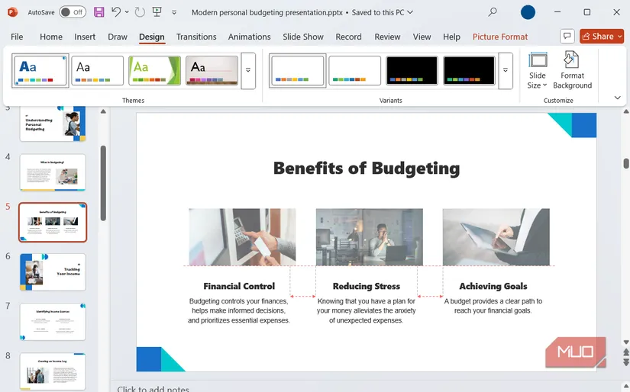Start presentation from beginning icon
630x392 pixels.
pyautogui.click(x=157, y=12)
